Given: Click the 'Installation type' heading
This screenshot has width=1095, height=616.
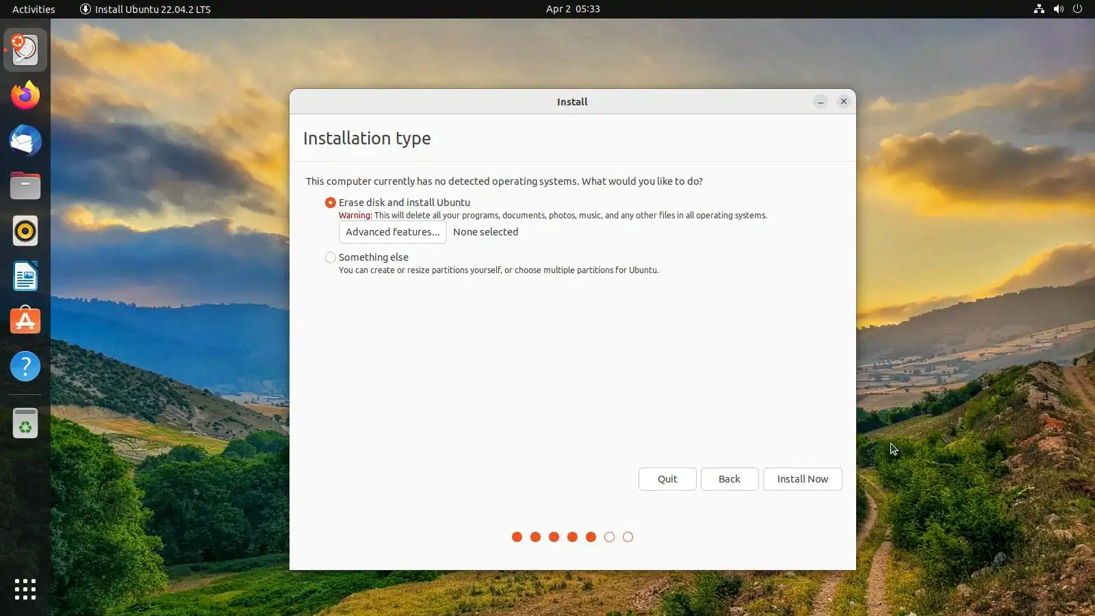Looking at the screenshot, I should tap(367, 138).
